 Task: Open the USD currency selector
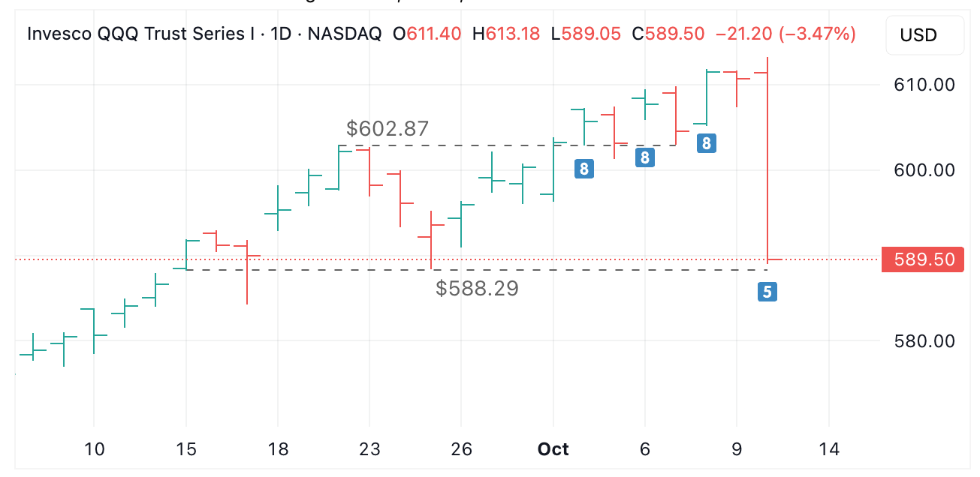(924, 34)
